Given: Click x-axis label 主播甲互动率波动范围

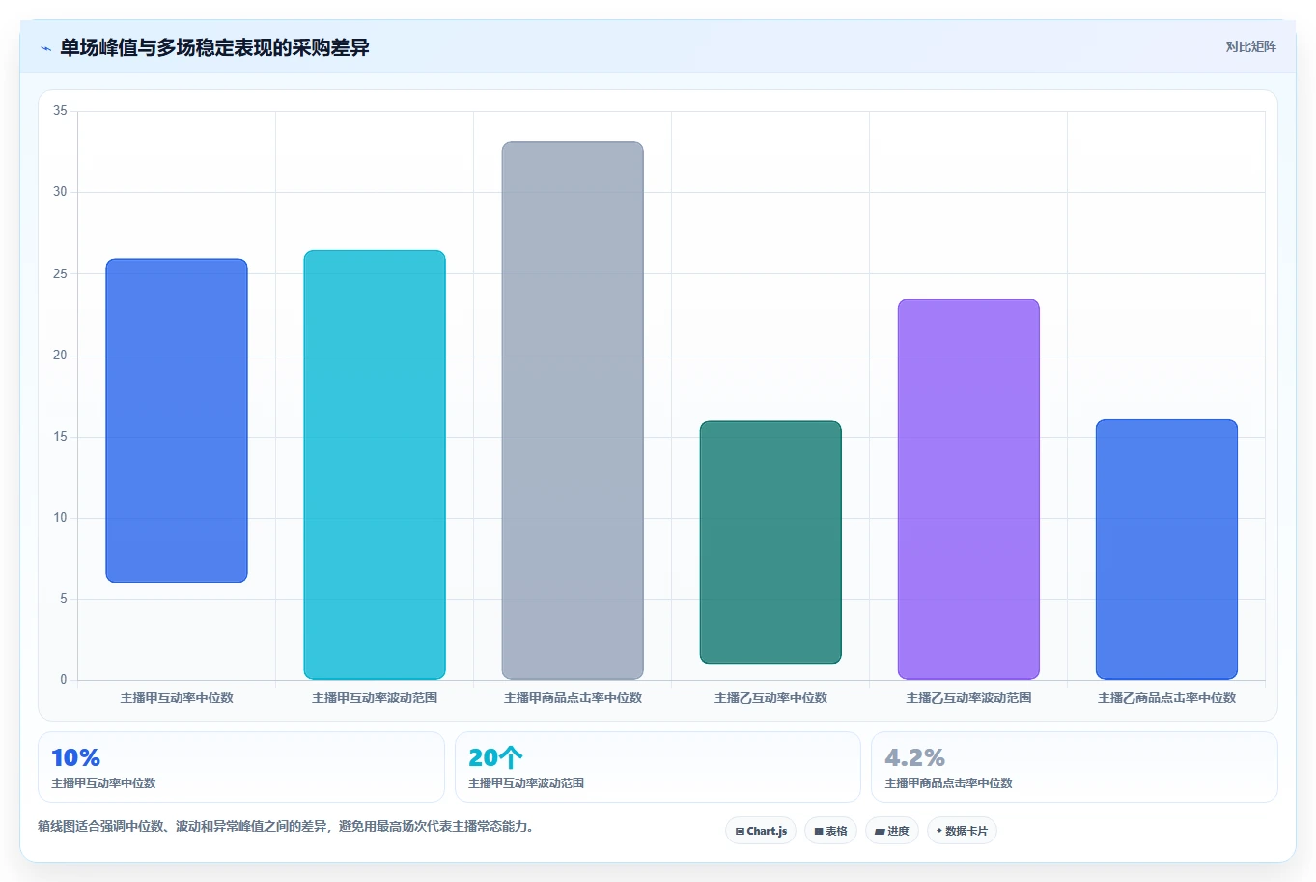Looking at the screenshot, I should (x=375, y=697).
